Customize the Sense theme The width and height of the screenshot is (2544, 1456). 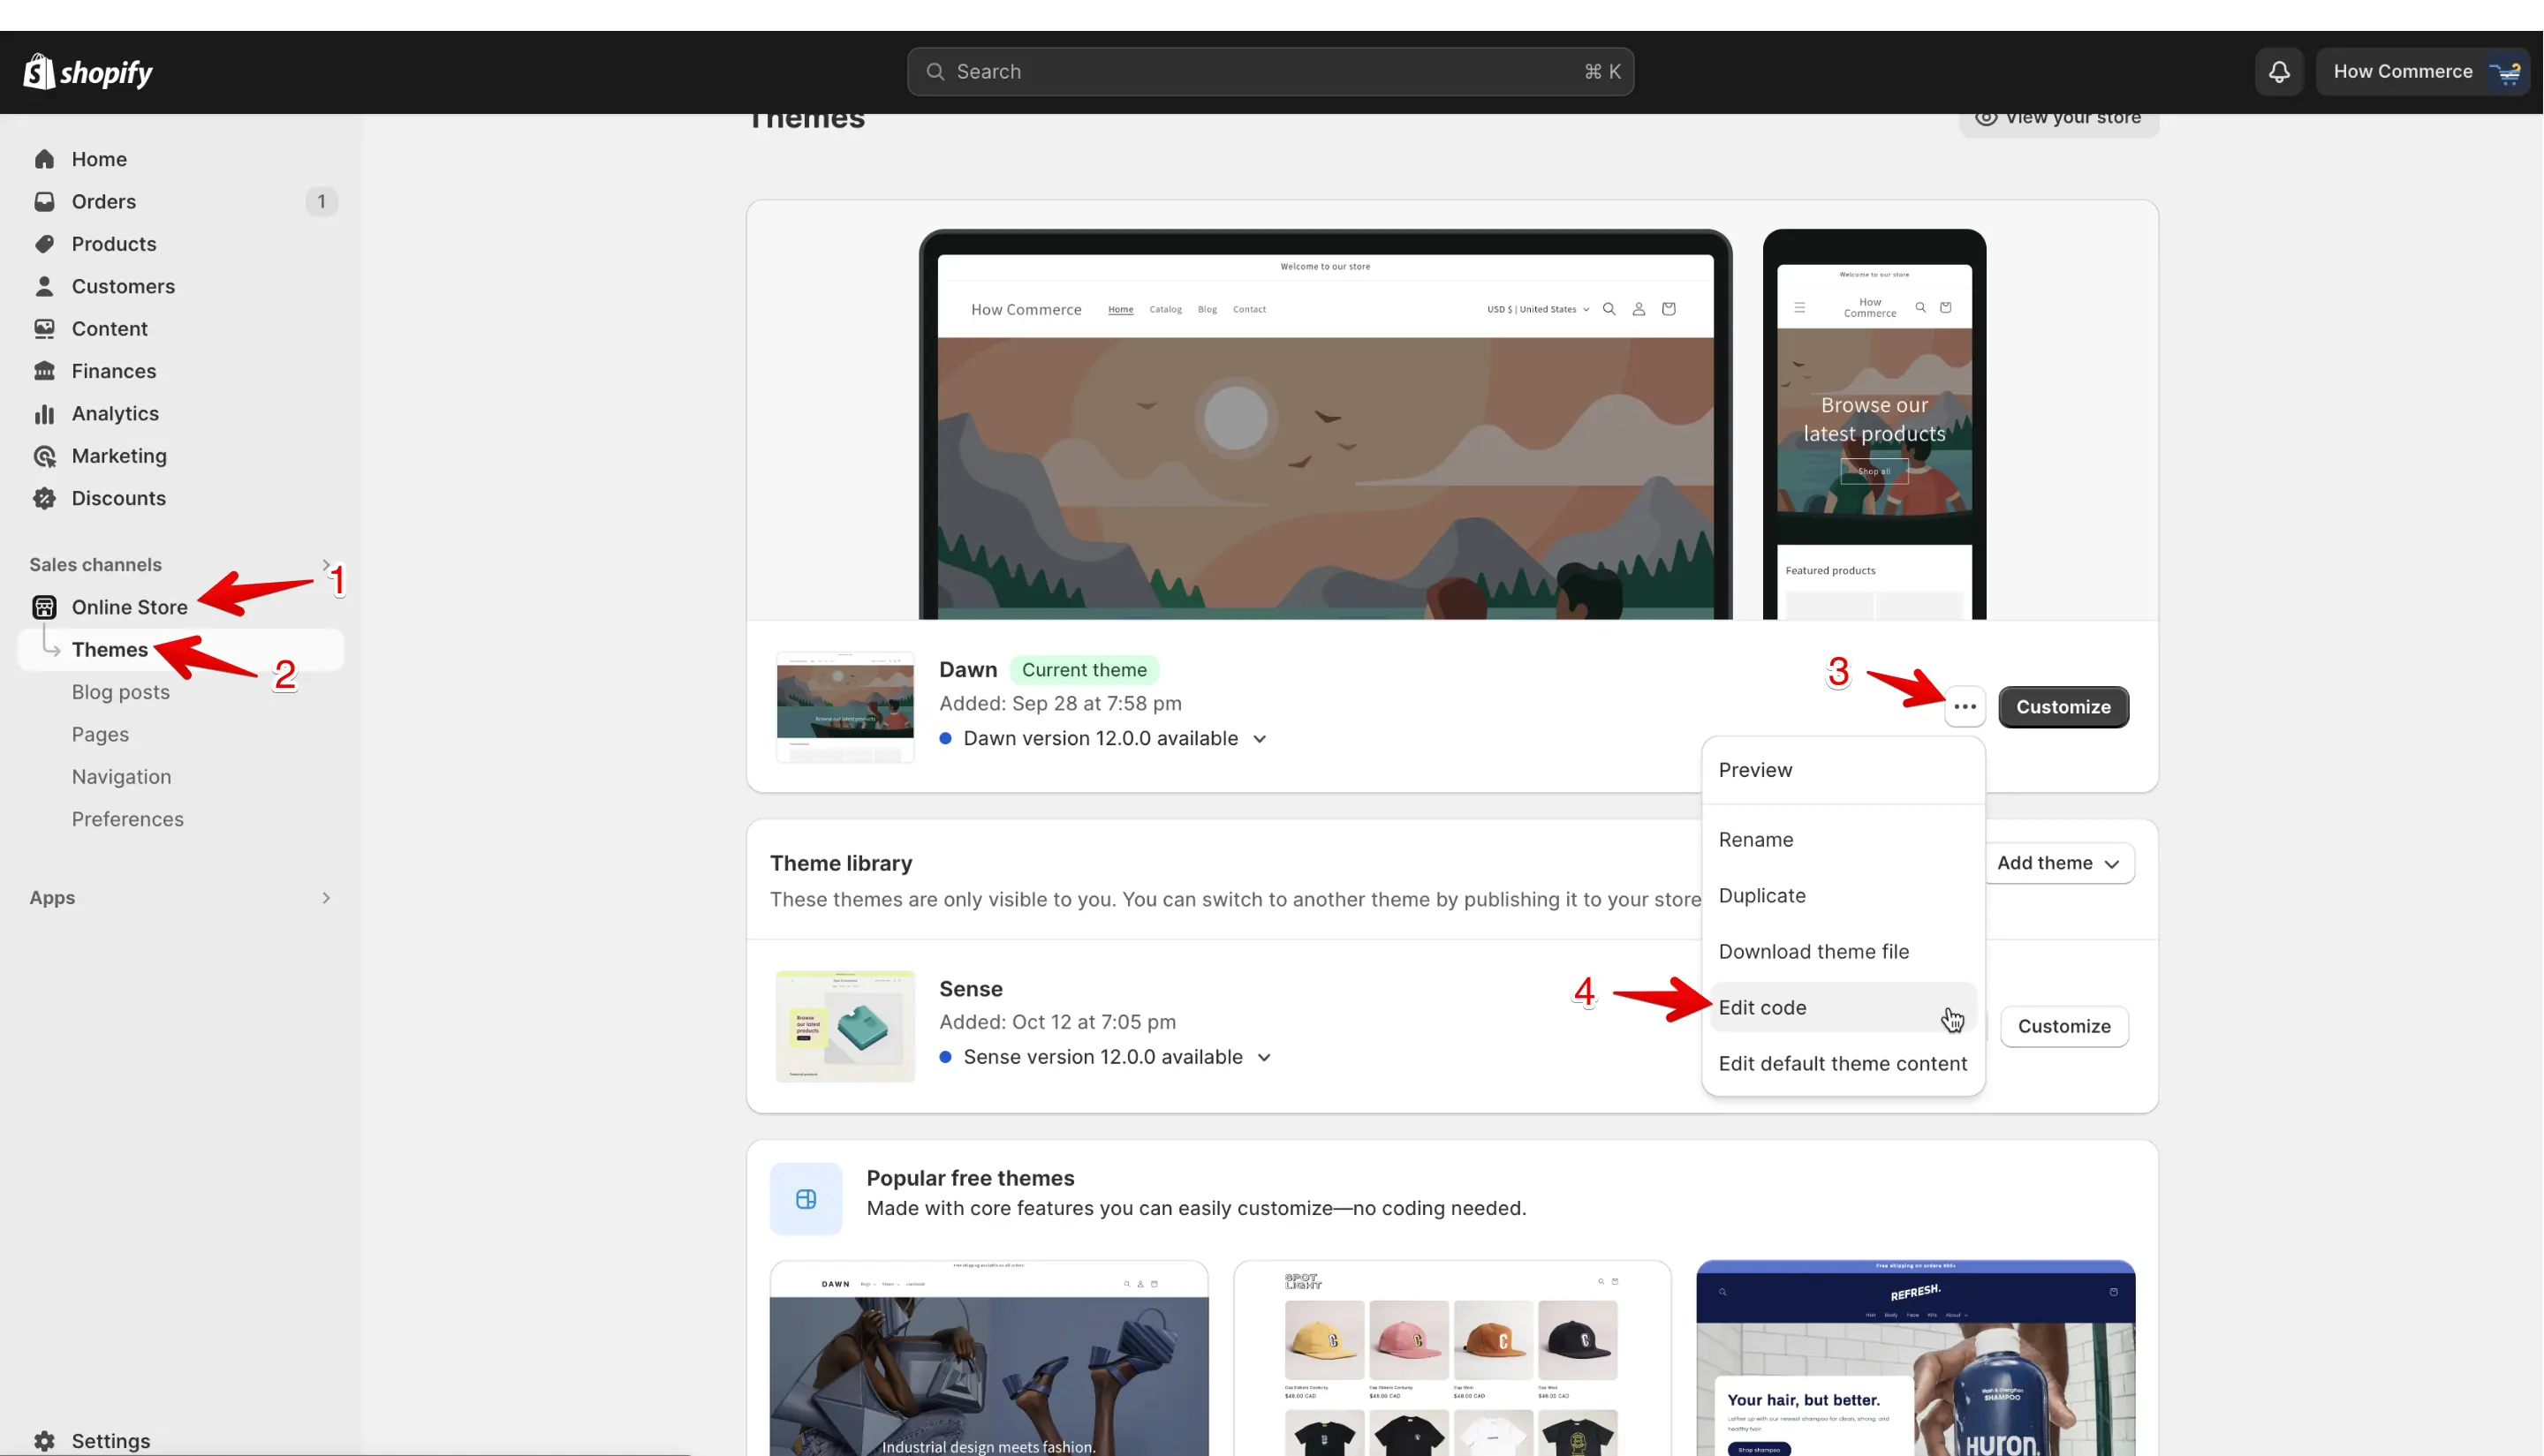click(2063, 1026)
